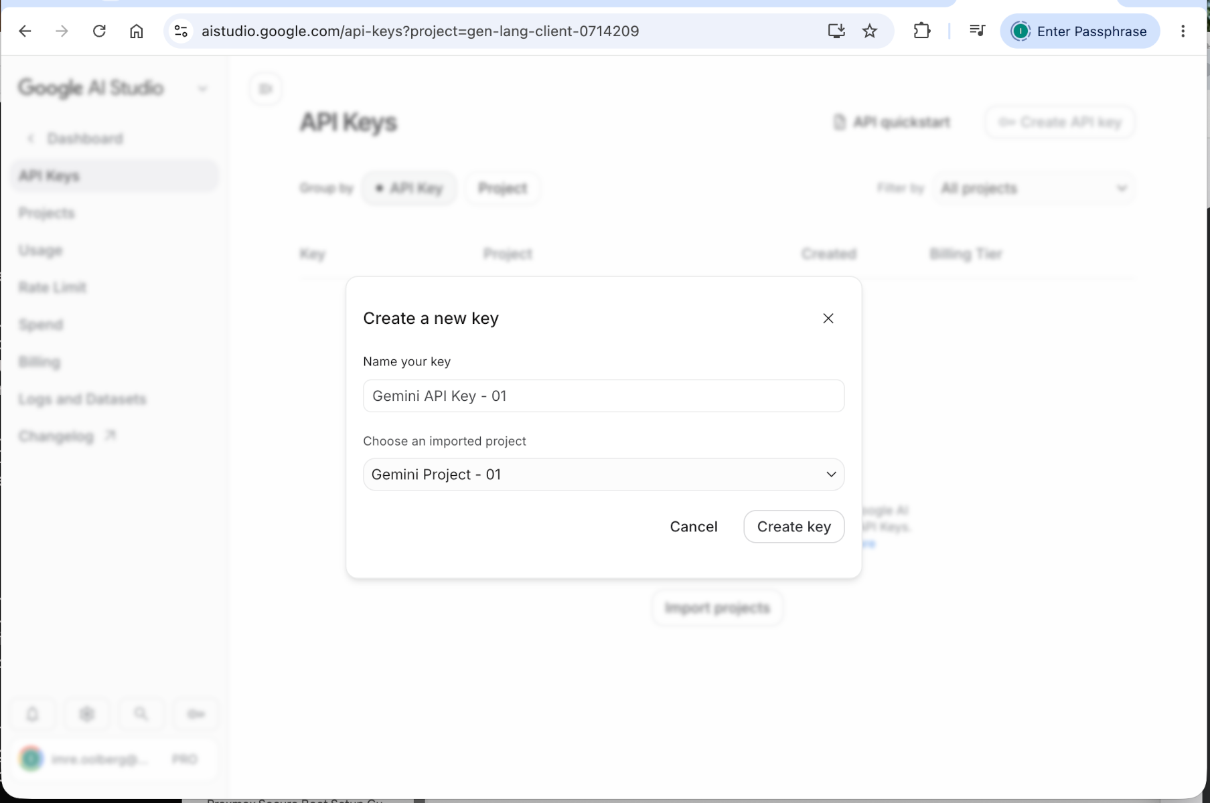Screen dimensions: 1210x803
Task: View site information icon in address bar
Action: (x=181, y=31)
